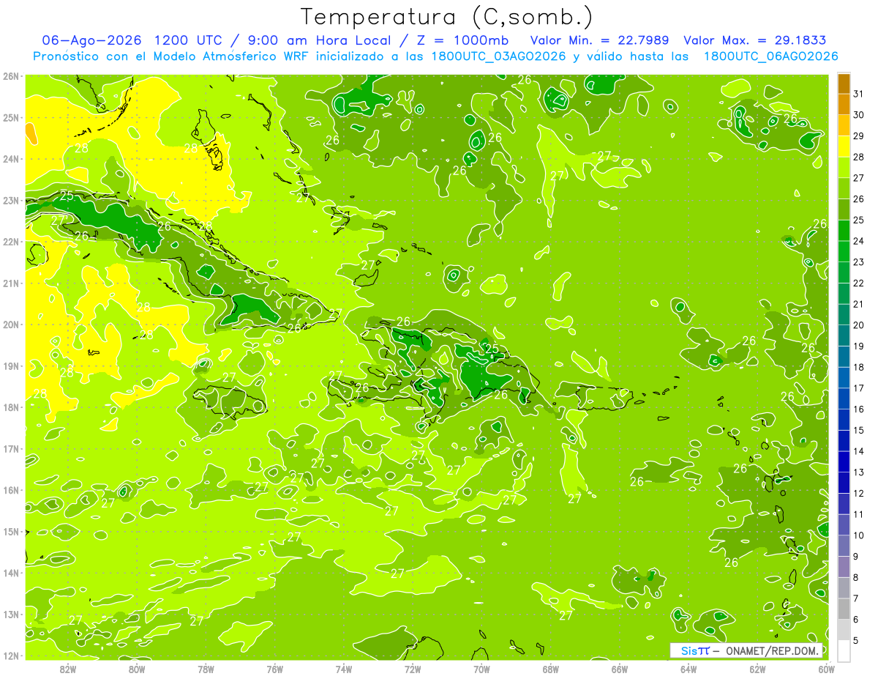Screen dimensions: 878x679
Task: Click the longitude axis label 74W
Action: pos(344,669)
